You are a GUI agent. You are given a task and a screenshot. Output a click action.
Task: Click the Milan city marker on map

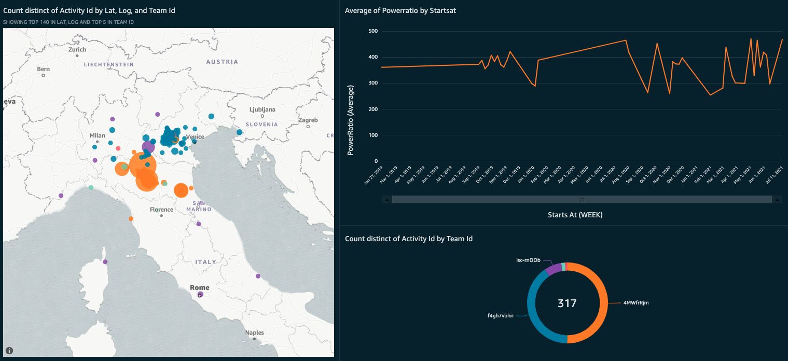tap(97, 142)
